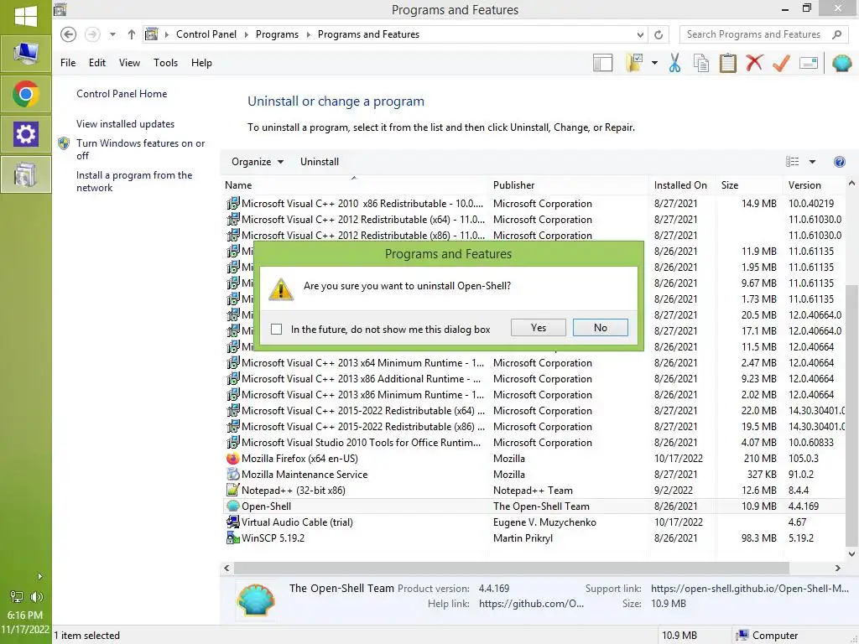This screenshot has height=644, width=859.
Task: Open the View menu
Action: [x=129, y=63]
